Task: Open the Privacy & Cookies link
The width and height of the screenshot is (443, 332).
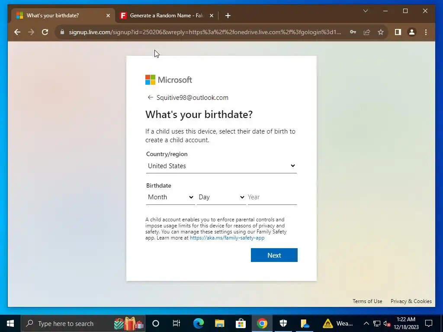Action: (x=411, y=301)
